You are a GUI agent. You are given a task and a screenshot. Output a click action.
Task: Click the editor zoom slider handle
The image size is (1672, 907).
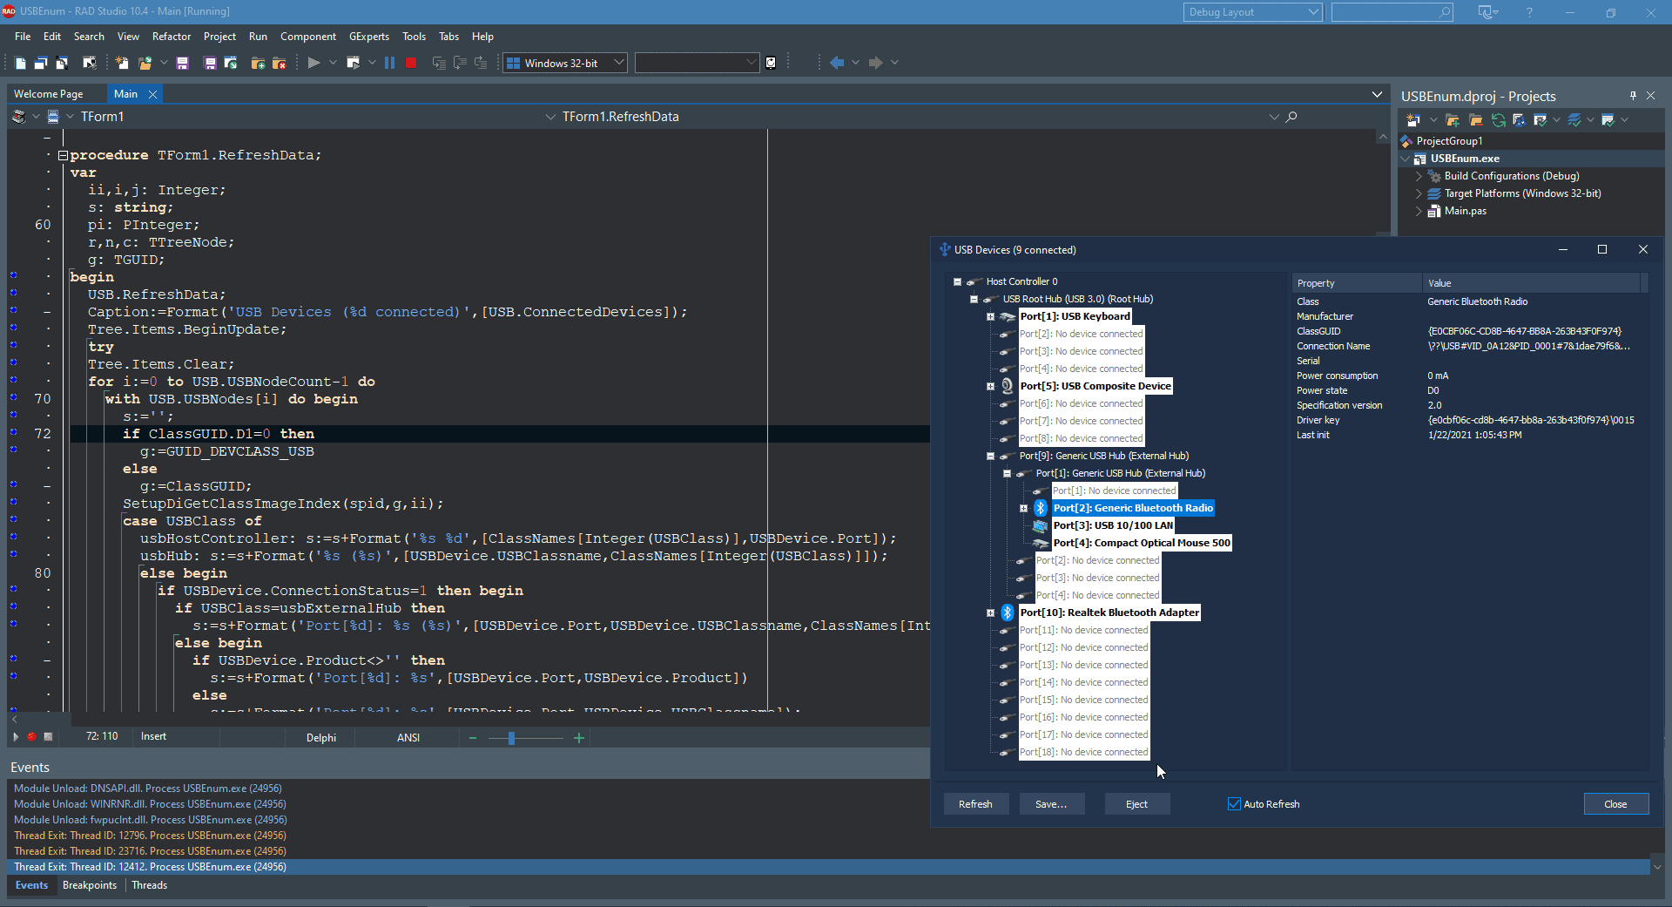[x=511, y=738]
